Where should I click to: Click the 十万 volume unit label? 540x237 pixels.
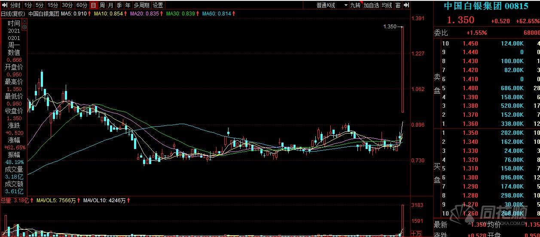tap(416, 233)
